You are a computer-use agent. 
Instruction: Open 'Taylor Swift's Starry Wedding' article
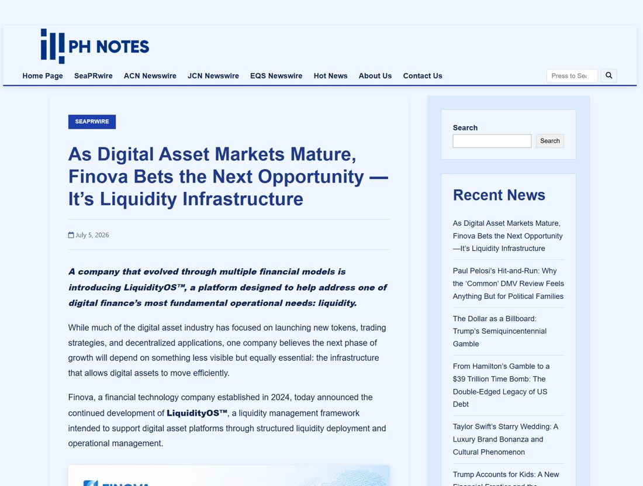click(505, 439)
